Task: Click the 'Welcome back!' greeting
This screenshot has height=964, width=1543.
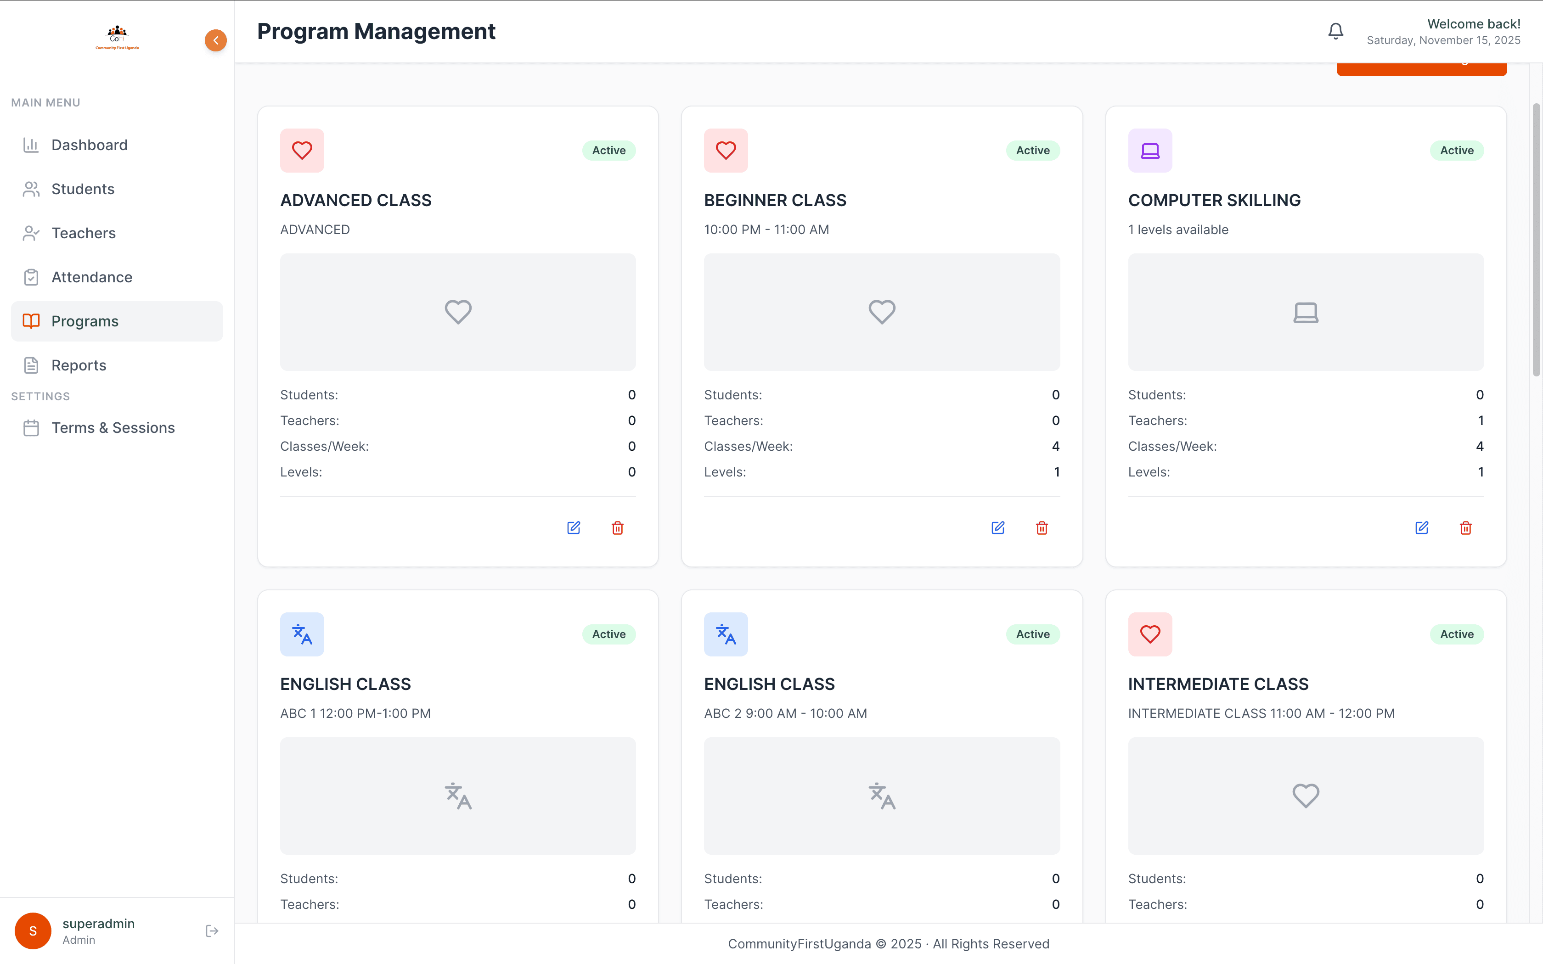Action: 1474,23
